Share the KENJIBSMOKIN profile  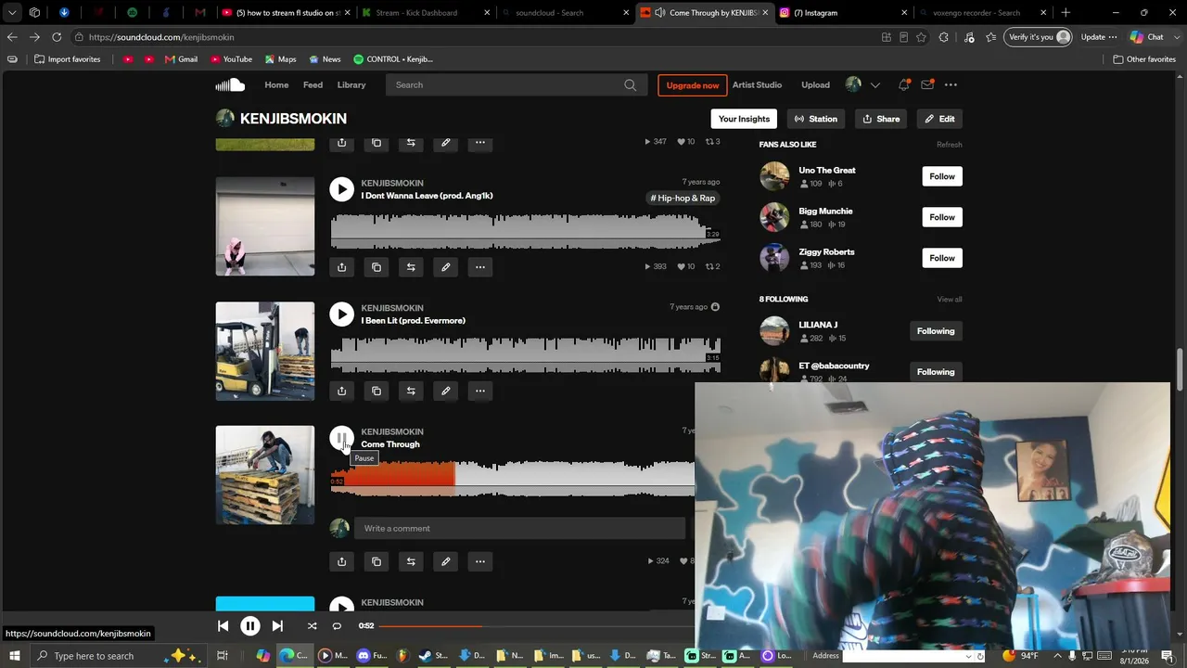(x=881, y=119)
